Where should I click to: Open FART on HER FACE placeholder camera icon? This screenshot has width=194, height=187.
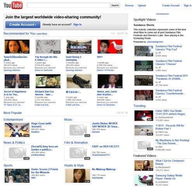78,153
